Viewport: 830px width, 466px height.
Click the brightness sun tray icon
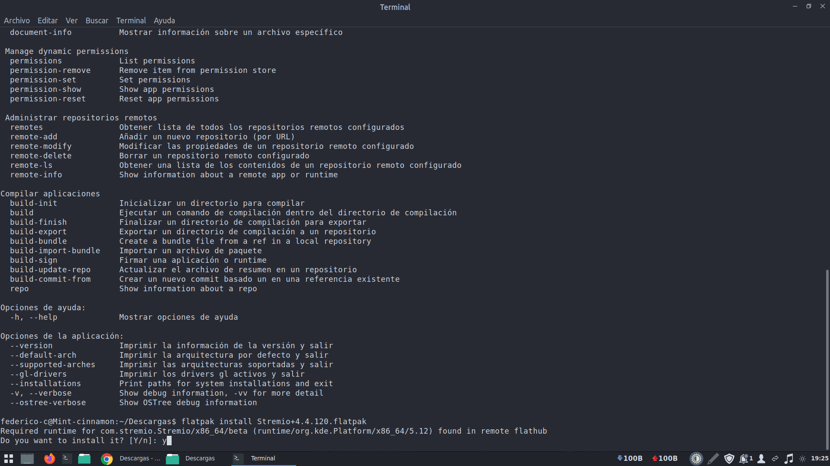click(x=802, y=459)
